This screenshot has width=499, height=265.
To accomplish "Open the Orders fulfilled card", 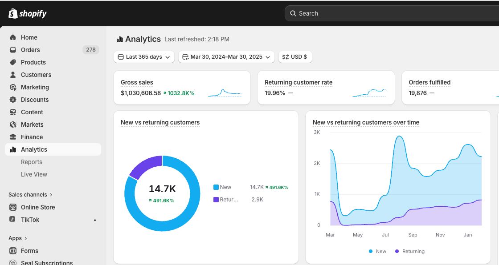I will pos(450,88).
